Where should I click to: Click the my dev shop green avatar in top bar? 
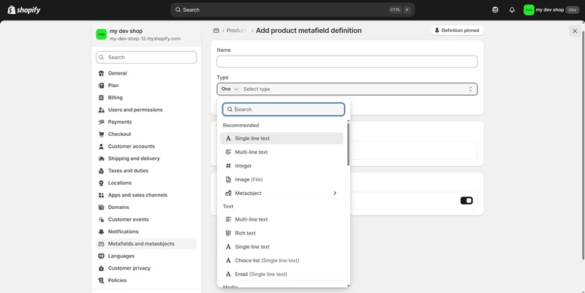point(529,10)
